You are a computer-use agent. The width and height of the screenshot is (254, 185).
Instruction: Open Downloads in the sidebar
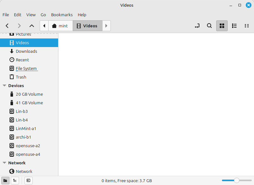pyautogui.click(x=29, y=51)
